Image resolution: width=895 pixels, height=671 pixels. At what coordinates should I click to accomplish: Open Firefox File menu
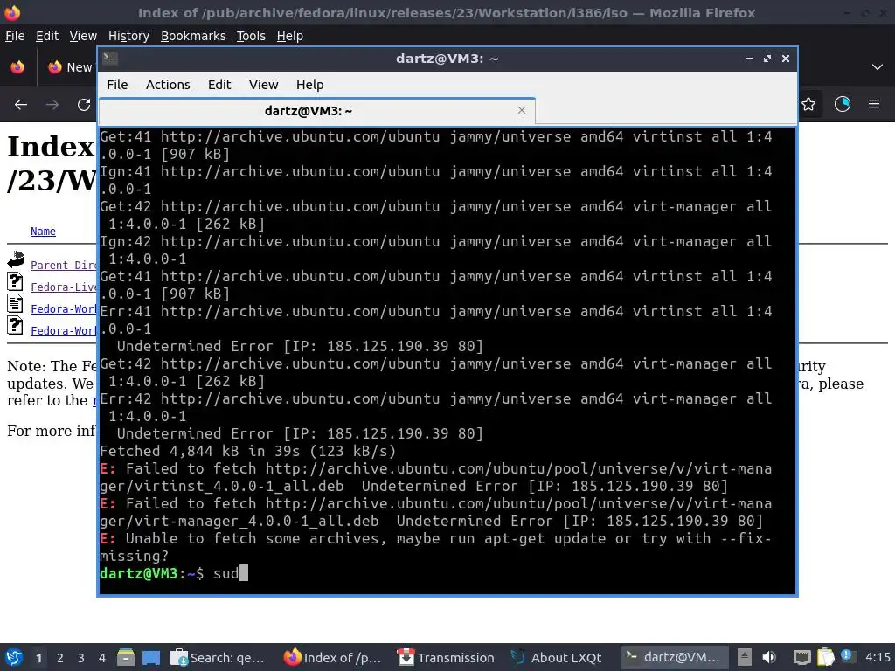15,36
